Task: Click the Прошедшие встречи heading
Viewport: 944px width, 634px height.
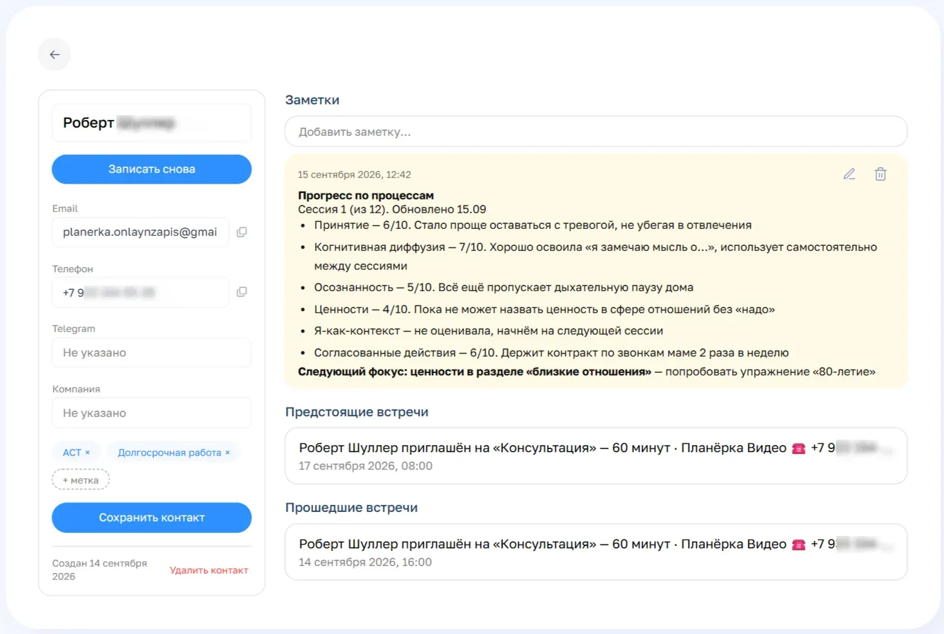Action: (x=352, y=508)
